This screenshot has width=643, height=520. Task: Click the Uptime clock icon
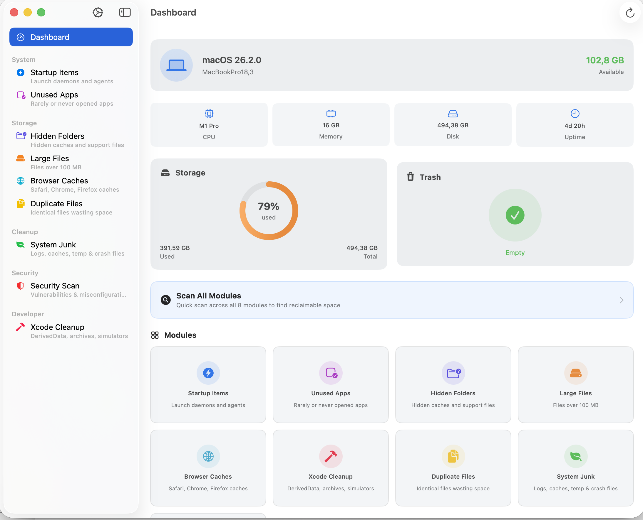click(575, 114)
